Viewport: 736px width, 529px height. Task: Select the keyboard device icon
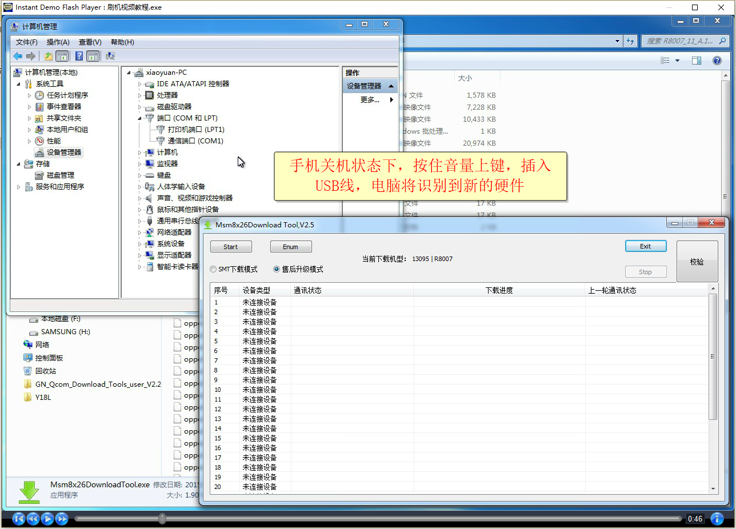(x=150, y=175)
